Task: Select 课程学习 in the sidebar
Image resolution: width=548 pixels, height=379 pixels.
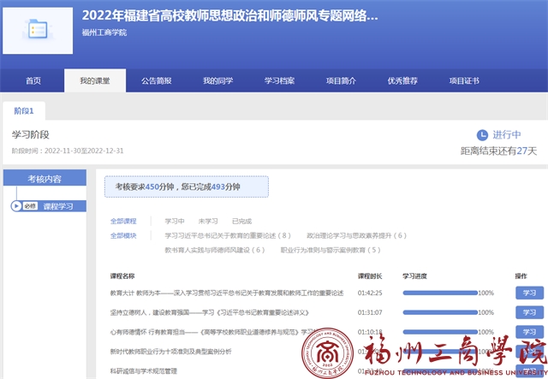Action: coord(58,206)
